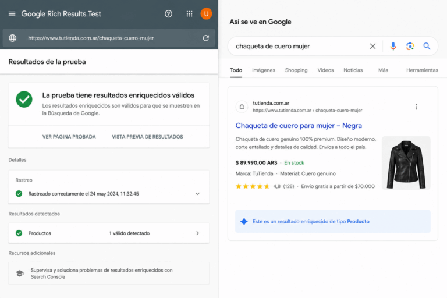Click the large green valid checkmark
The image size is (447, 298).
24,100
